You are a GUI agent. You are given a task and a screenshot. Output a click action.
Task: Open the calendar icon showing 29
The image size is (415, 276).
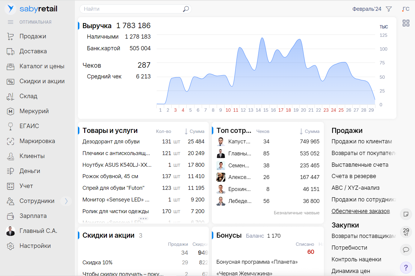(406, 232)
